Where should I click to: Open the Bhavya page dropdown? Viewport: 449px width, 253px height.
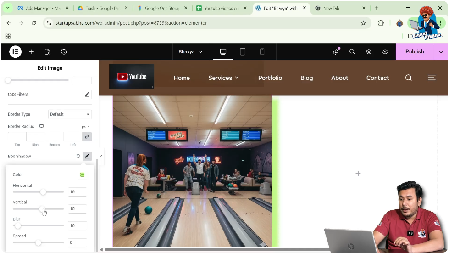point(190,52)
